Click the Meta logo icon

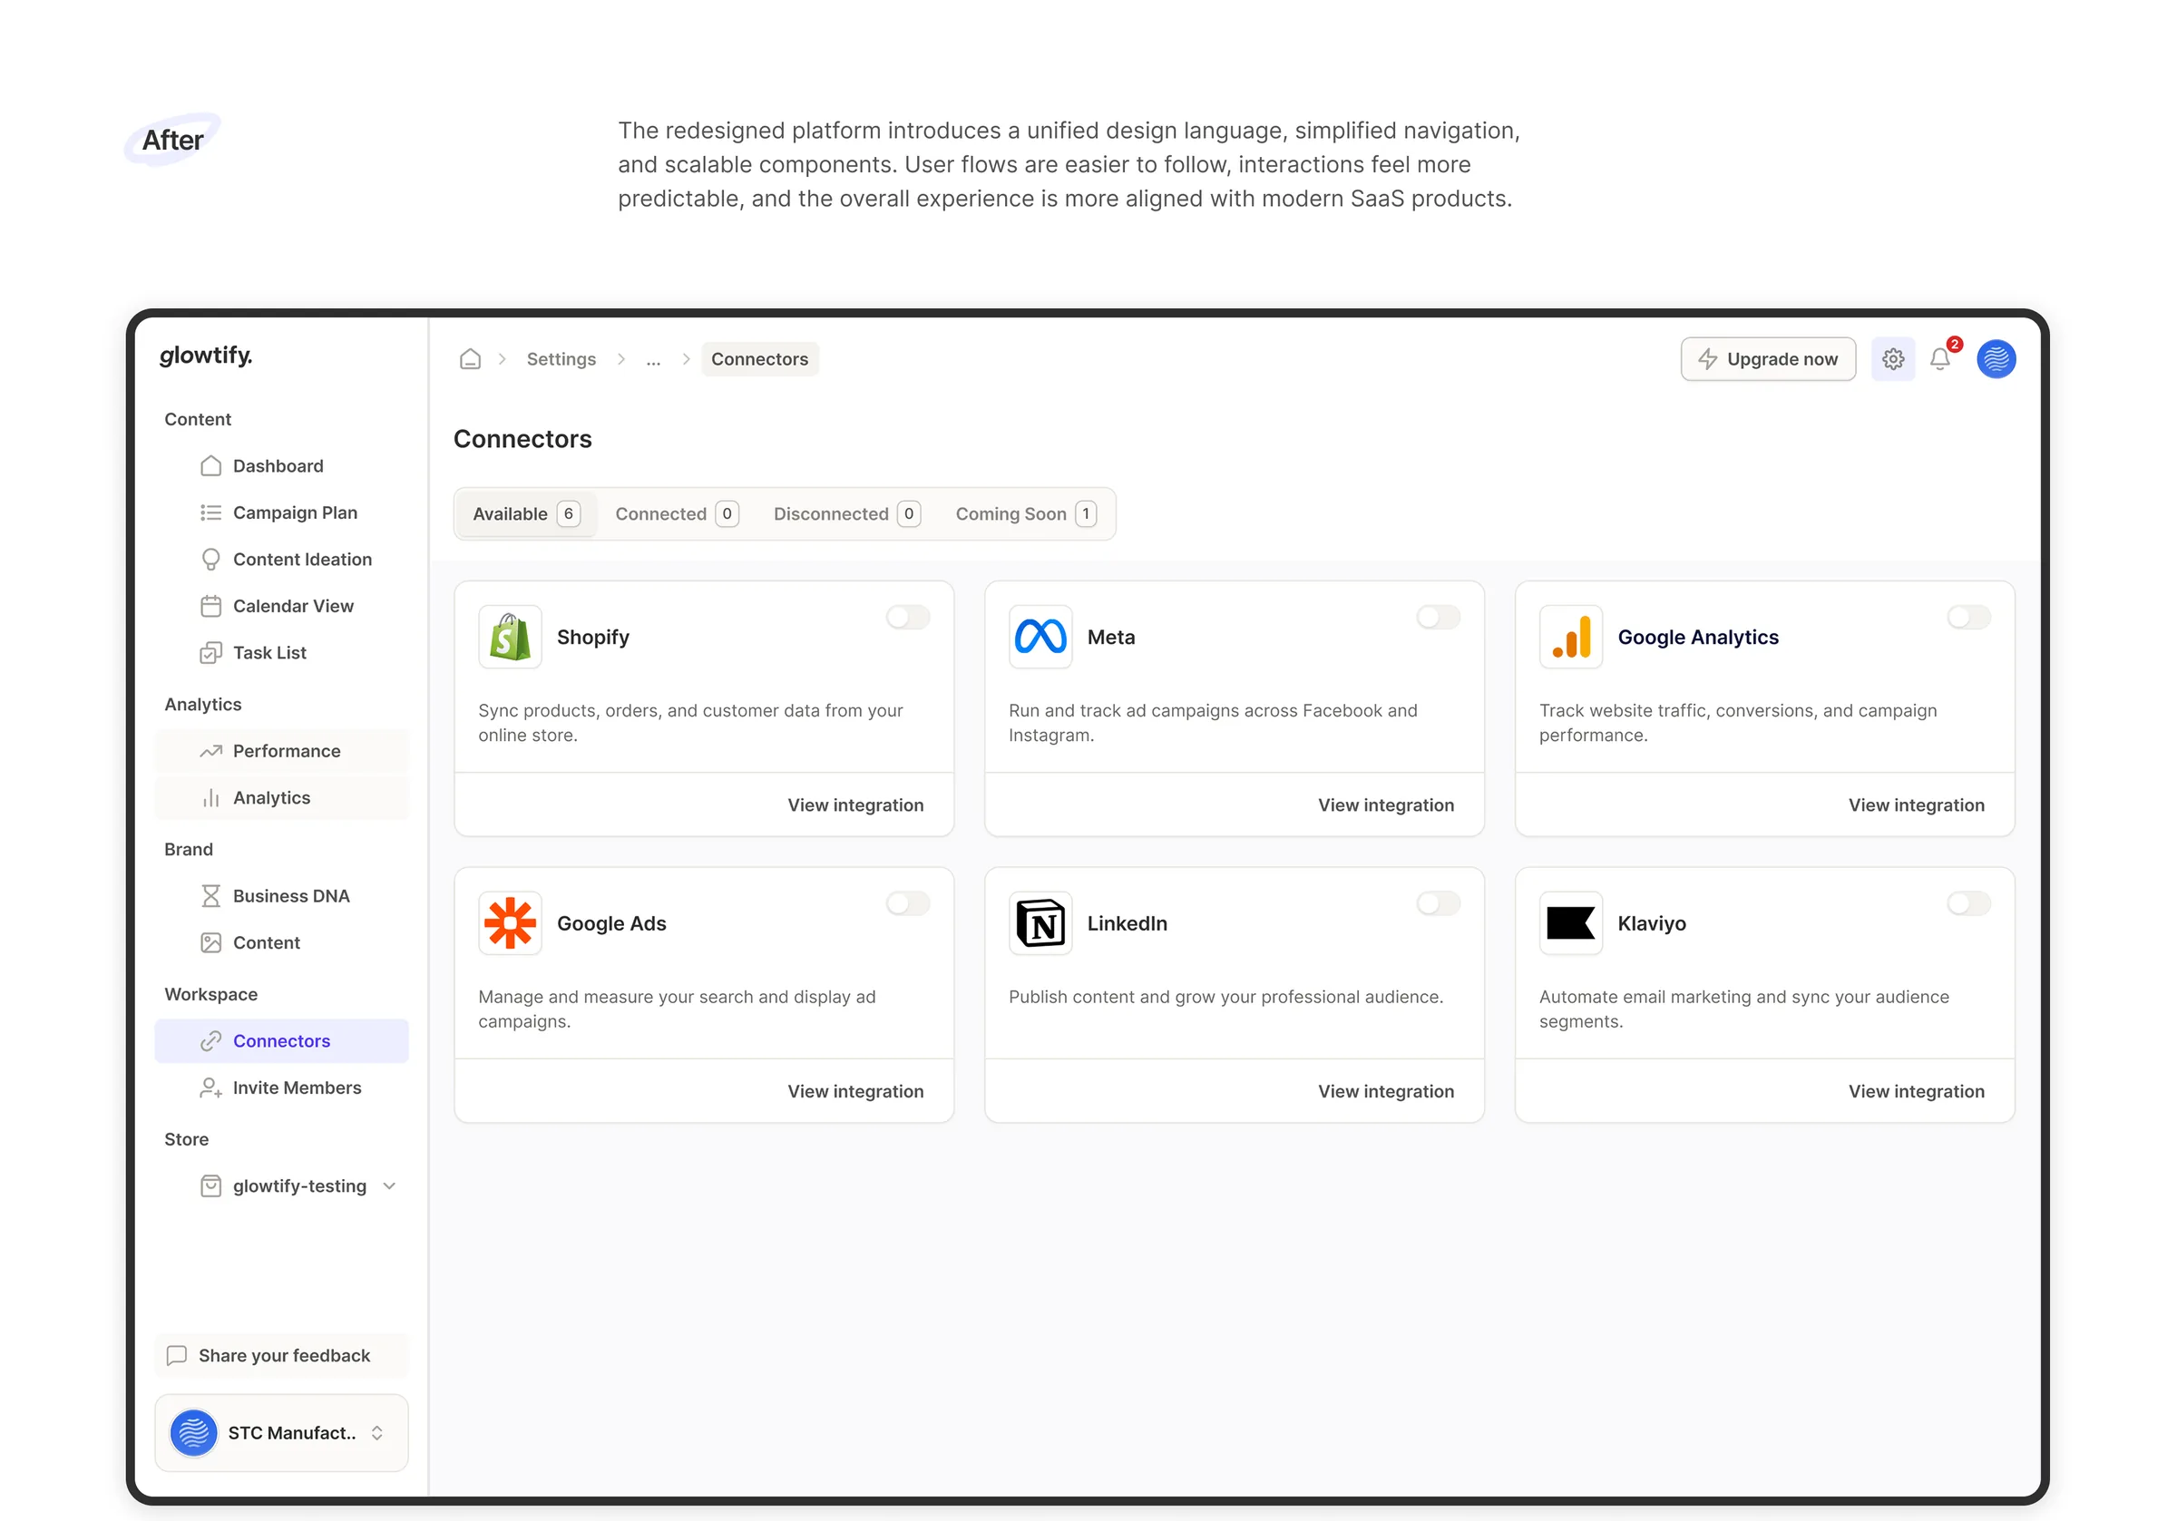[1040, 638]
